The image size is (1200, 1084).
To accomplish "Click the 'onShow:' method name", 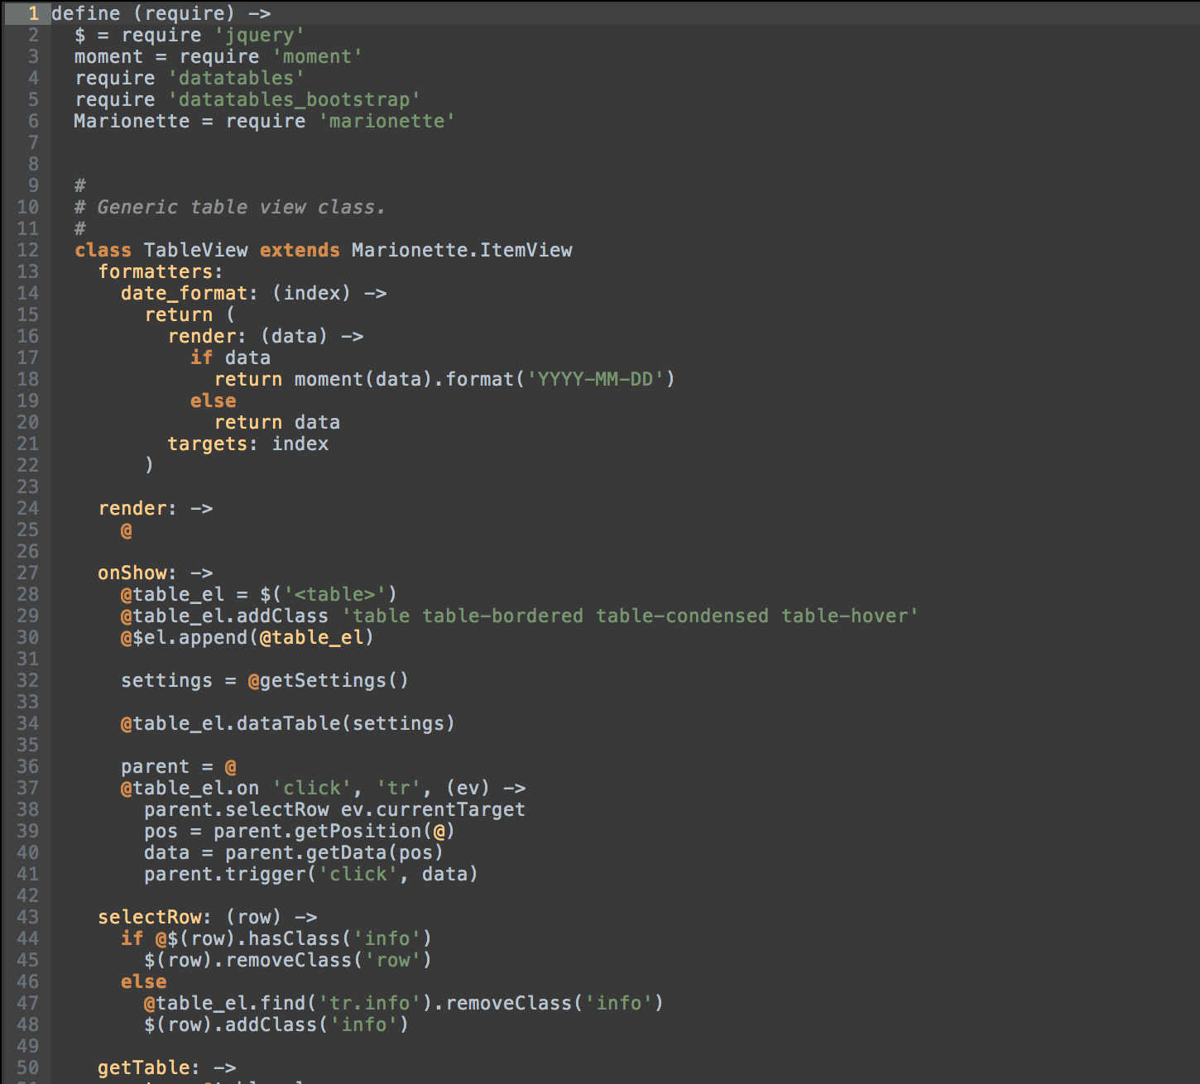I will coord(137,573).
